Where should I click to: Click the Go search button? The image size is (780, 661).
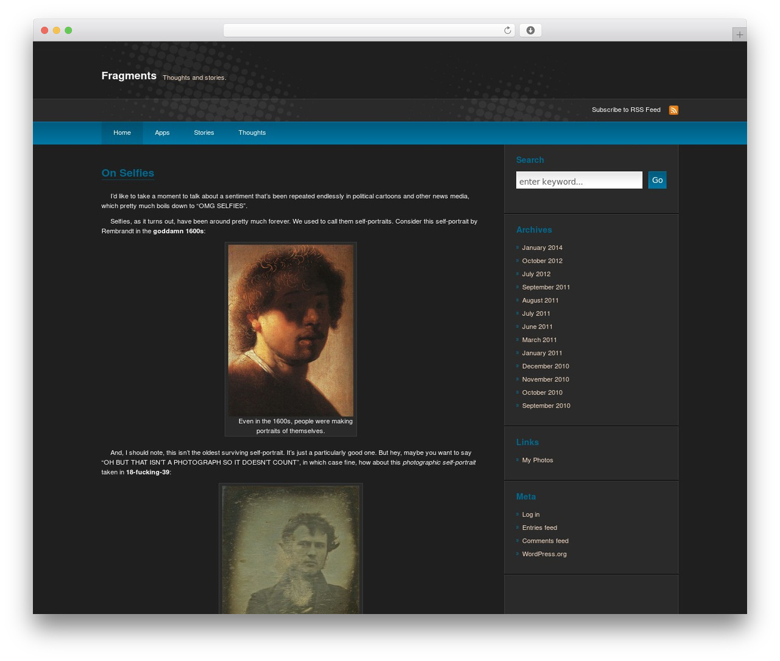pyautogui.click(x=657, y=180)
